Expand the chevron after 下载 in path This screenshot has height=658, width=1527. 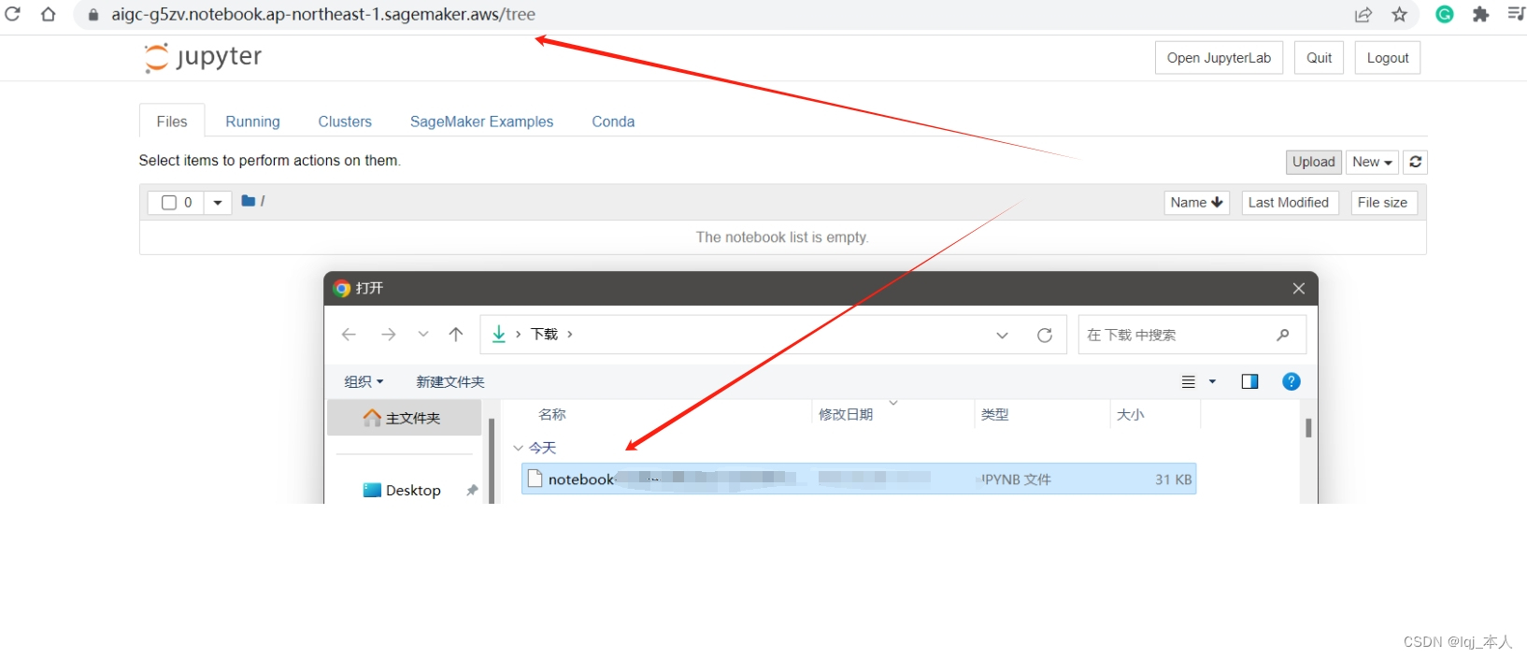tap(570, 334)
